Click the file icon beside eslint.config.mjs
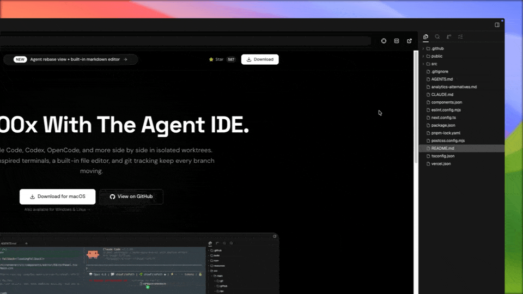 [428, 110]
